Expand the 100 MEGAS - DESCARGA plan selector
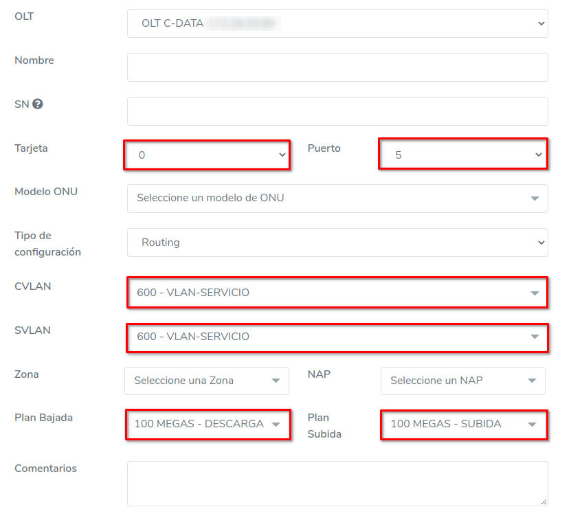Screen dimensions: 571x518 click(207, 425)
